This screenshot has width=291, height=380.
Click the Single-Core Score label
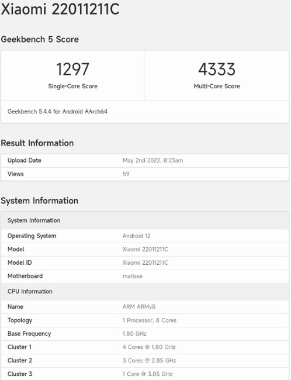[x=72, y=87]
